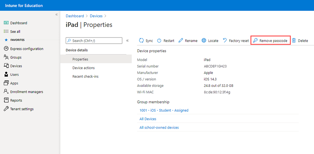Open the Reports sidebar icon
This screenshot has height=154, width=314.
[6, 100]
